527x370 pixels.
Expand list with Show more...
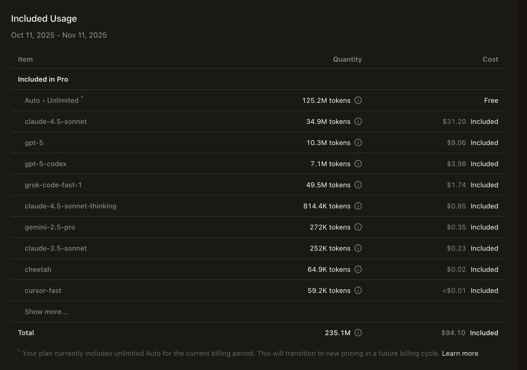coord(46,312)
